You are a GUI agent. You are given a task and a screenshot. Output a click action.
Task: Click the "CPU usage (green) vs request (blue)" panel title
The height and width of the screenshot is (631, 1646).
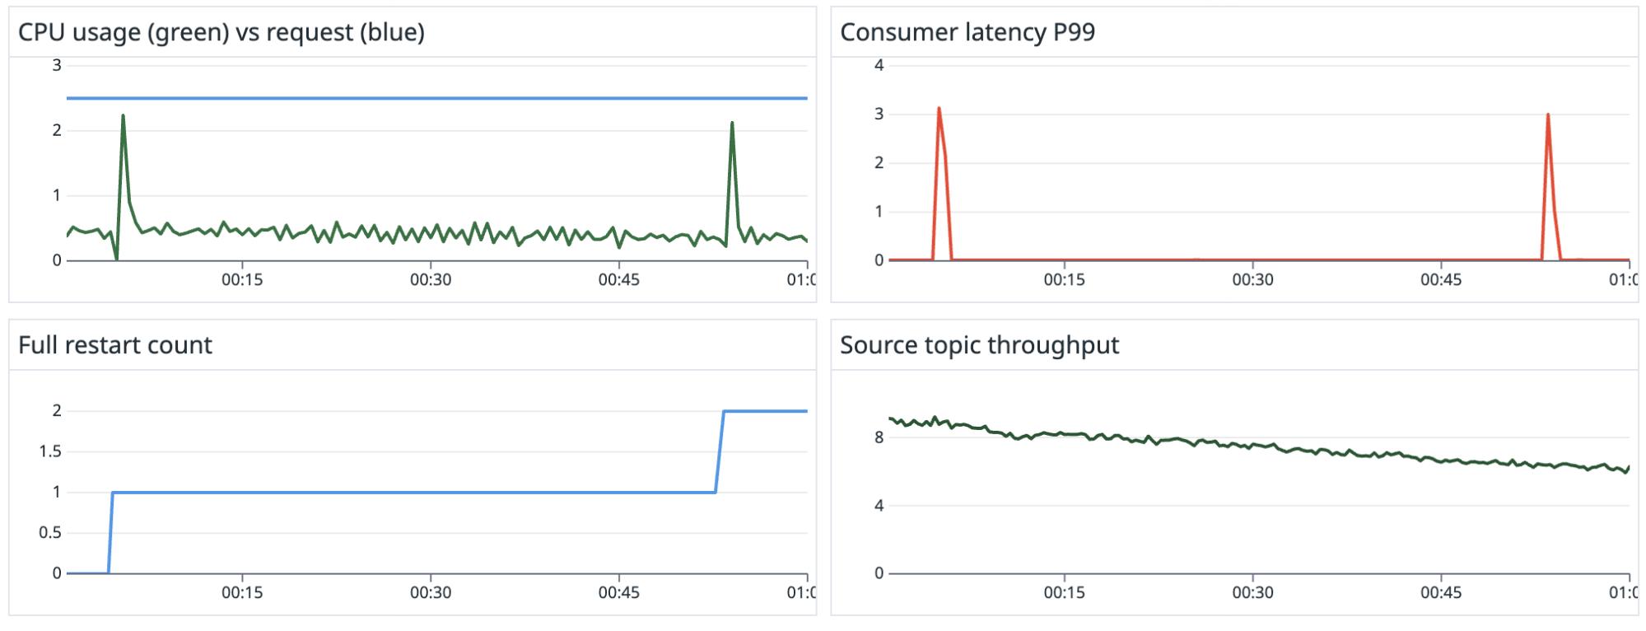221,32
